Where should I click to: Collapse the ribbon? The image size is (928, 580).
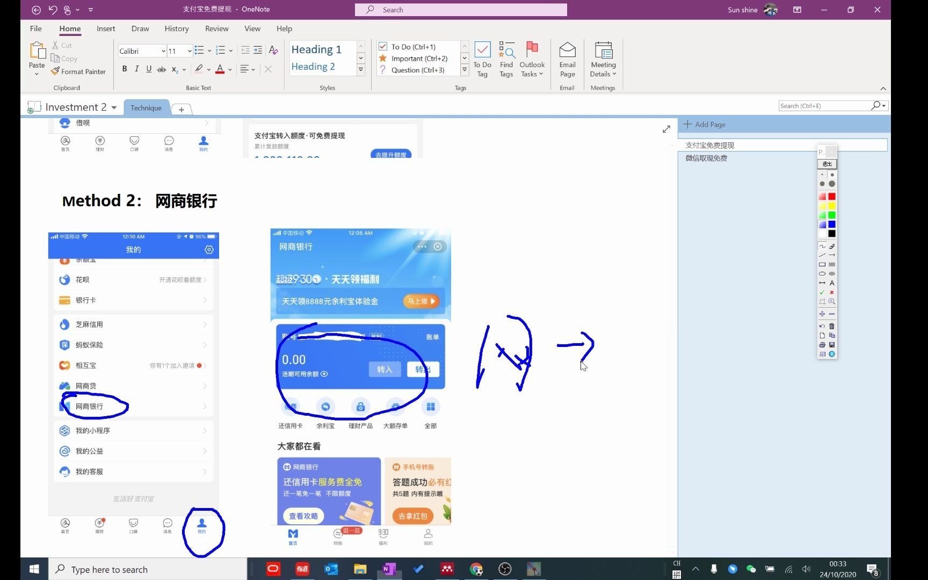pos(883,89)
